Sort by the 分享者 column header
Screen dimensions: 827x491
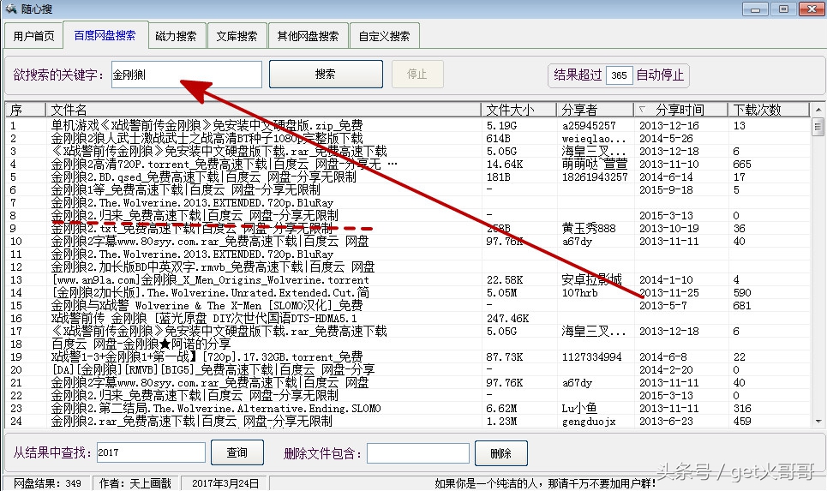pos(595,110)
